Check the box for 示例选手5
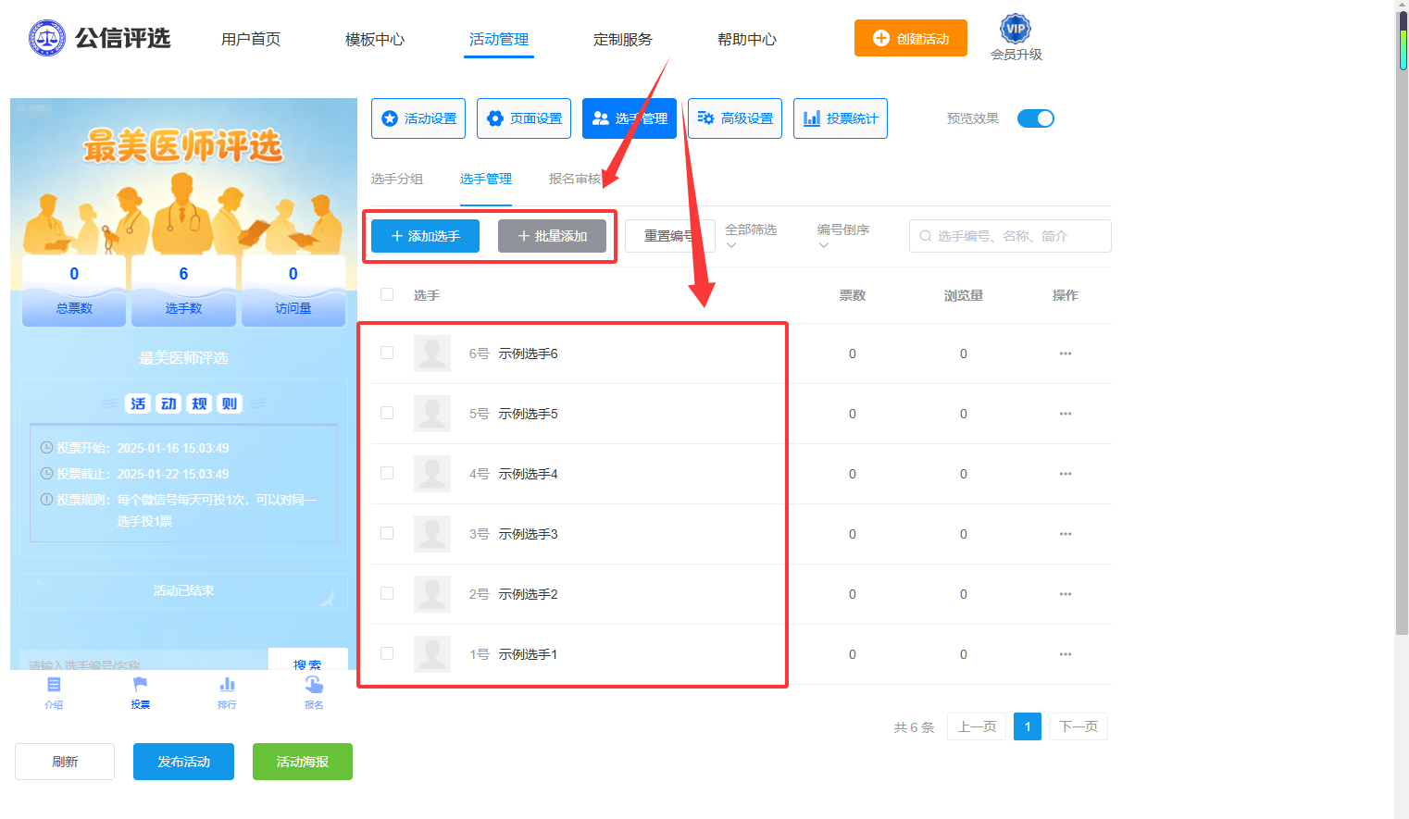 click(387, 413)
